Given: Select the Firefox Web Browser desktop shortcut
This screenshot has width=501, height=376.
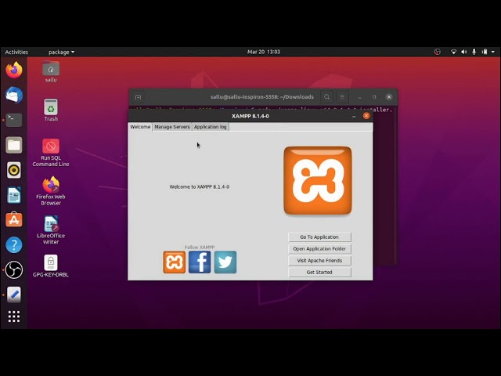Looking at the screenshot, I should click(51, 191).
